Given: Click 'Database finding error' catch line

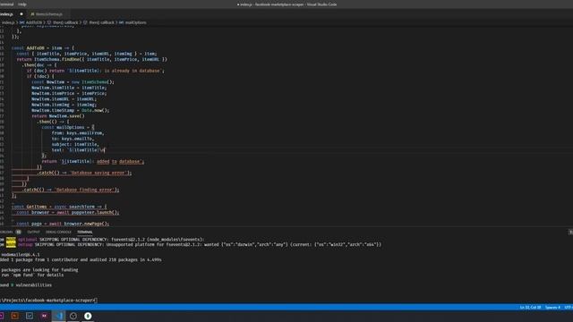Looking at the screenshot, I should (70, 190).
